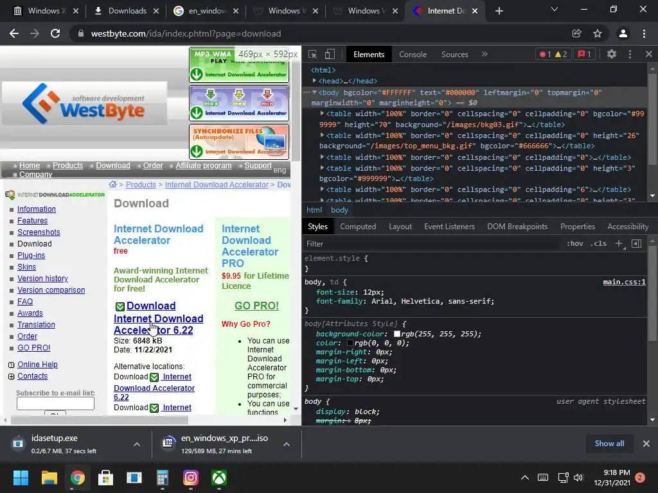Close the DevTools panel
Screen dimensions: 658x493
point(649,54)
